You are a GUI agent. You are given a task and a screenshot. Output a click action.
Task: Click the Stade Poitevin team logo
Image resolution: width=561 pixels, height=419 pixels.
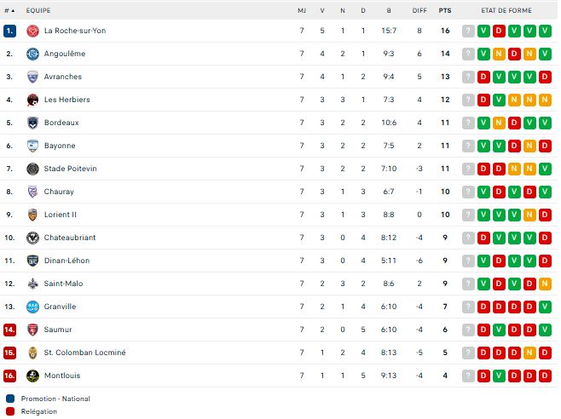pos(32,169)
